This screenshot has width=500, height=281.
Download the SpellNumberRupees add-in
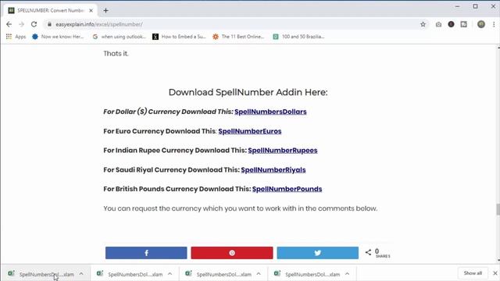[283, 151]
